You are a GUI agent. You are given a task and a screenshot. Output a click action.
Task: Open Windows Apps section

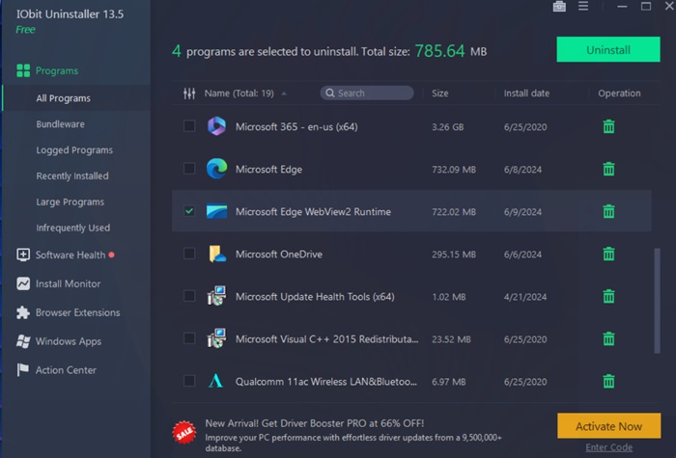[x=69, y=341]
